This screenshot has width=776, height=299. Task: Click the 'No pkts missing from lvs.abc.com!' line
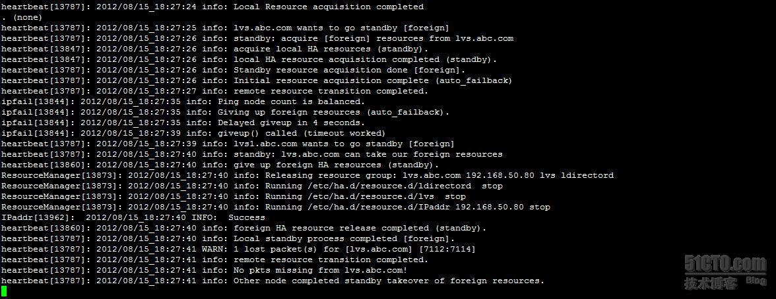(x=204, y=270)
